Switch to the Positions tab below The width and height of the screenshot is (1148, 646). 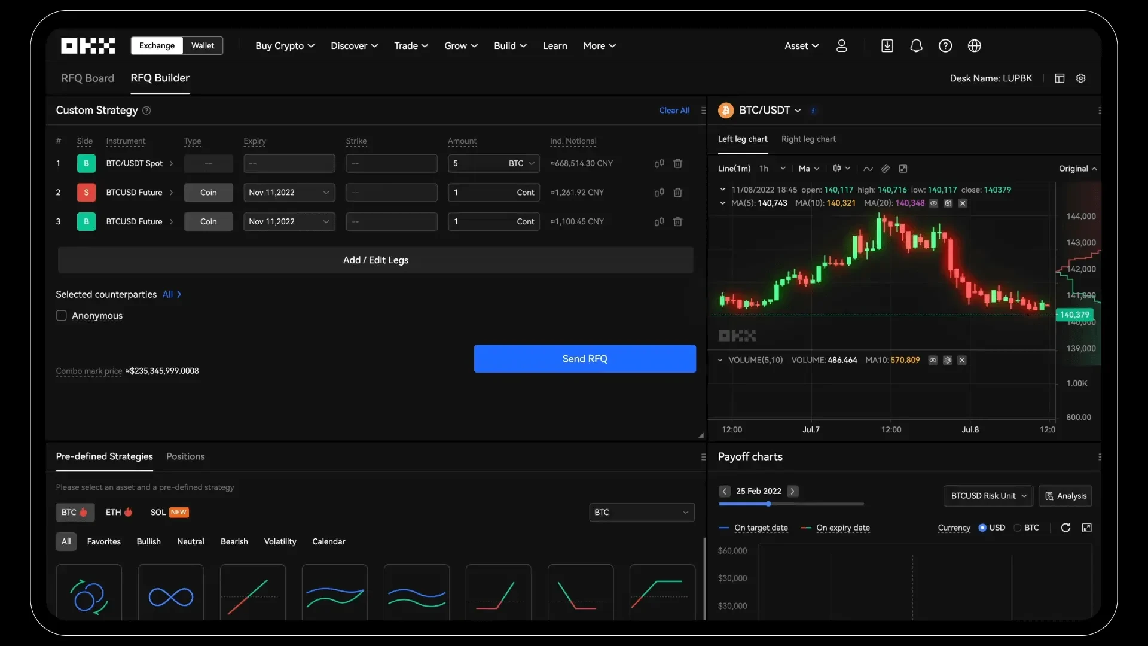(x=185, y=456)
